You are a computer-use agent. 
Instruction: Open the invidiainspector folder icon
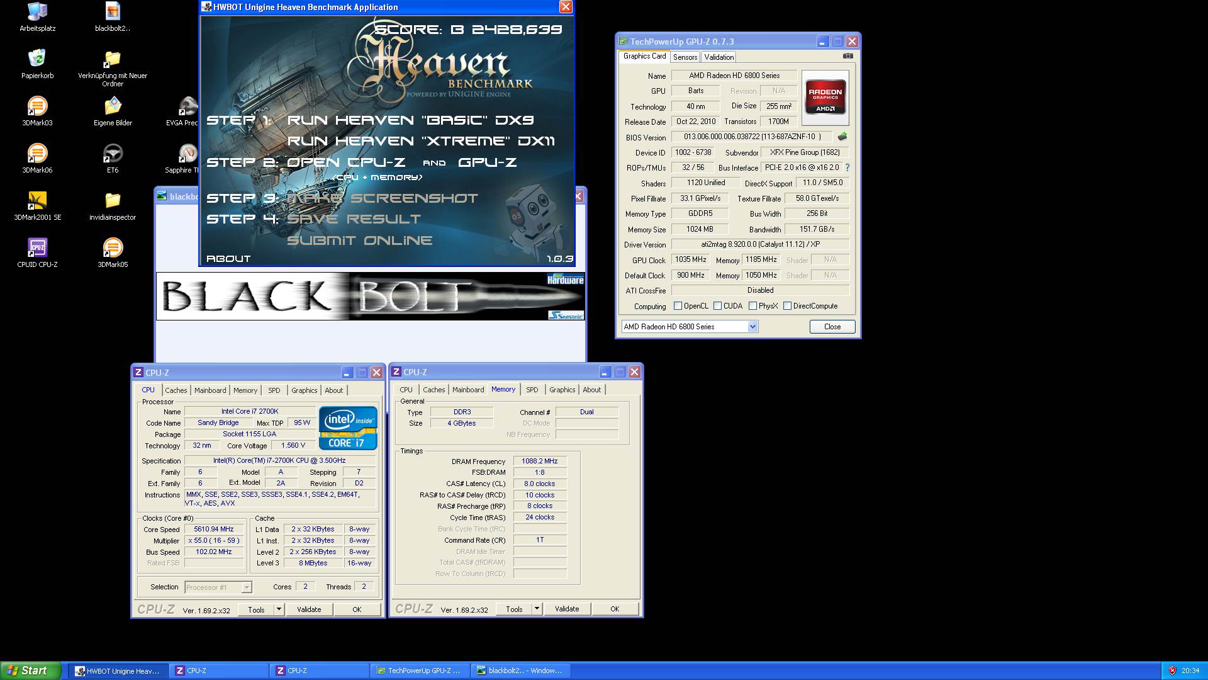[x=113, y=205]
